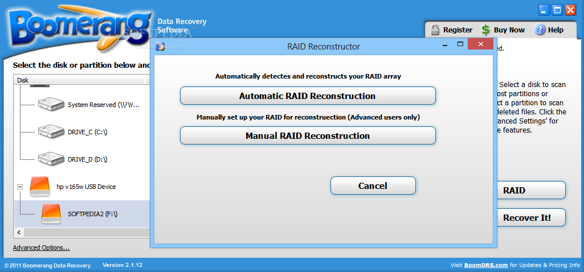Collapse the hp v165w USB Device node
The height and width of the screenshot is (272, 584).
tap(20, 187)
